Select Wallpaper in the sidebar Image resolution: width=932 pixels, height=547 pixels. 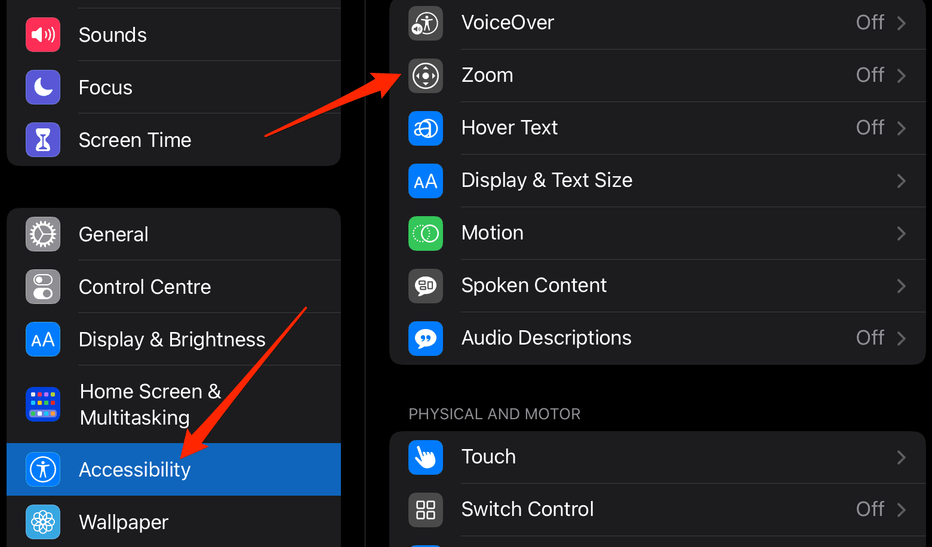[x=174, y=521]
